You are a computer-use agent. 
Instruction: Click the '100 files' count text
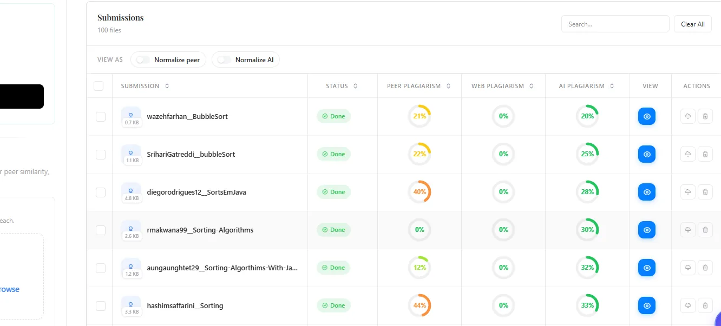pos(109,30)
